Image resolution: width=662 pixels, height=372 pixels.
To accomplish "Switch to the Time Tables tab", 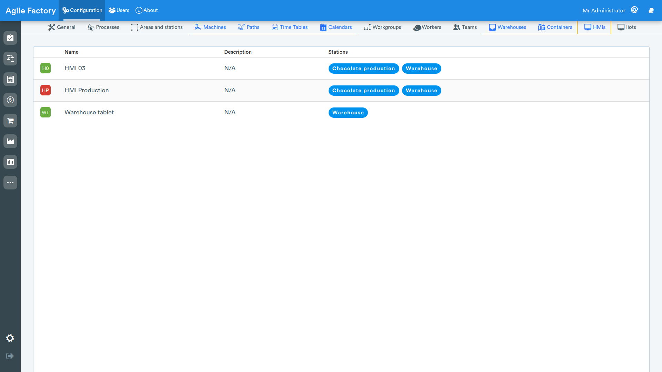I will click(x=290, y=27).
